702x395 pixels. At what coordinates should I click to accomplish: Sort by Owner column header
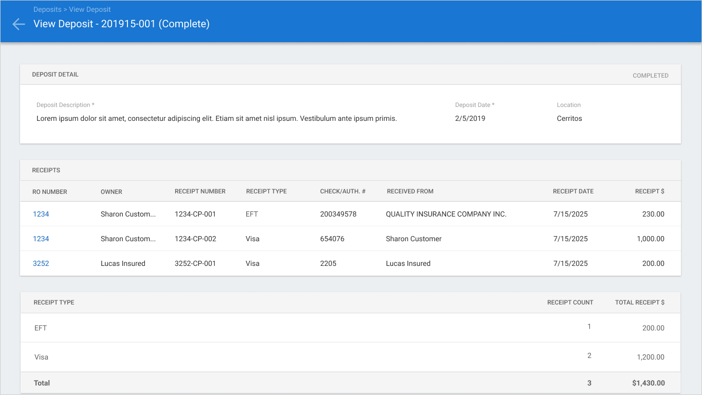[x=112, y=192]
